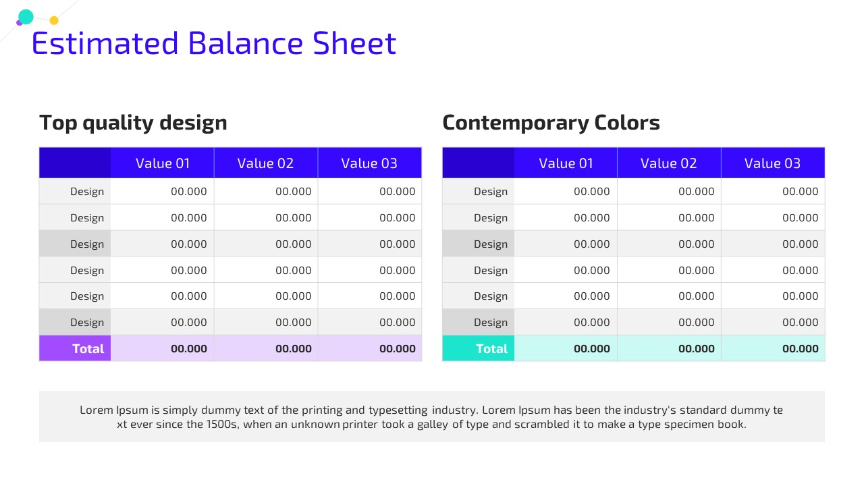The width and height of the screenshot is (864, 486).
Task: Select Value 02 header in right table
Action: pyautogui.click(x=669, y=163)
